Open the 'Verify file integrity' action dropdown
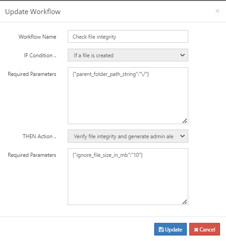 click(x=128, y=136)
